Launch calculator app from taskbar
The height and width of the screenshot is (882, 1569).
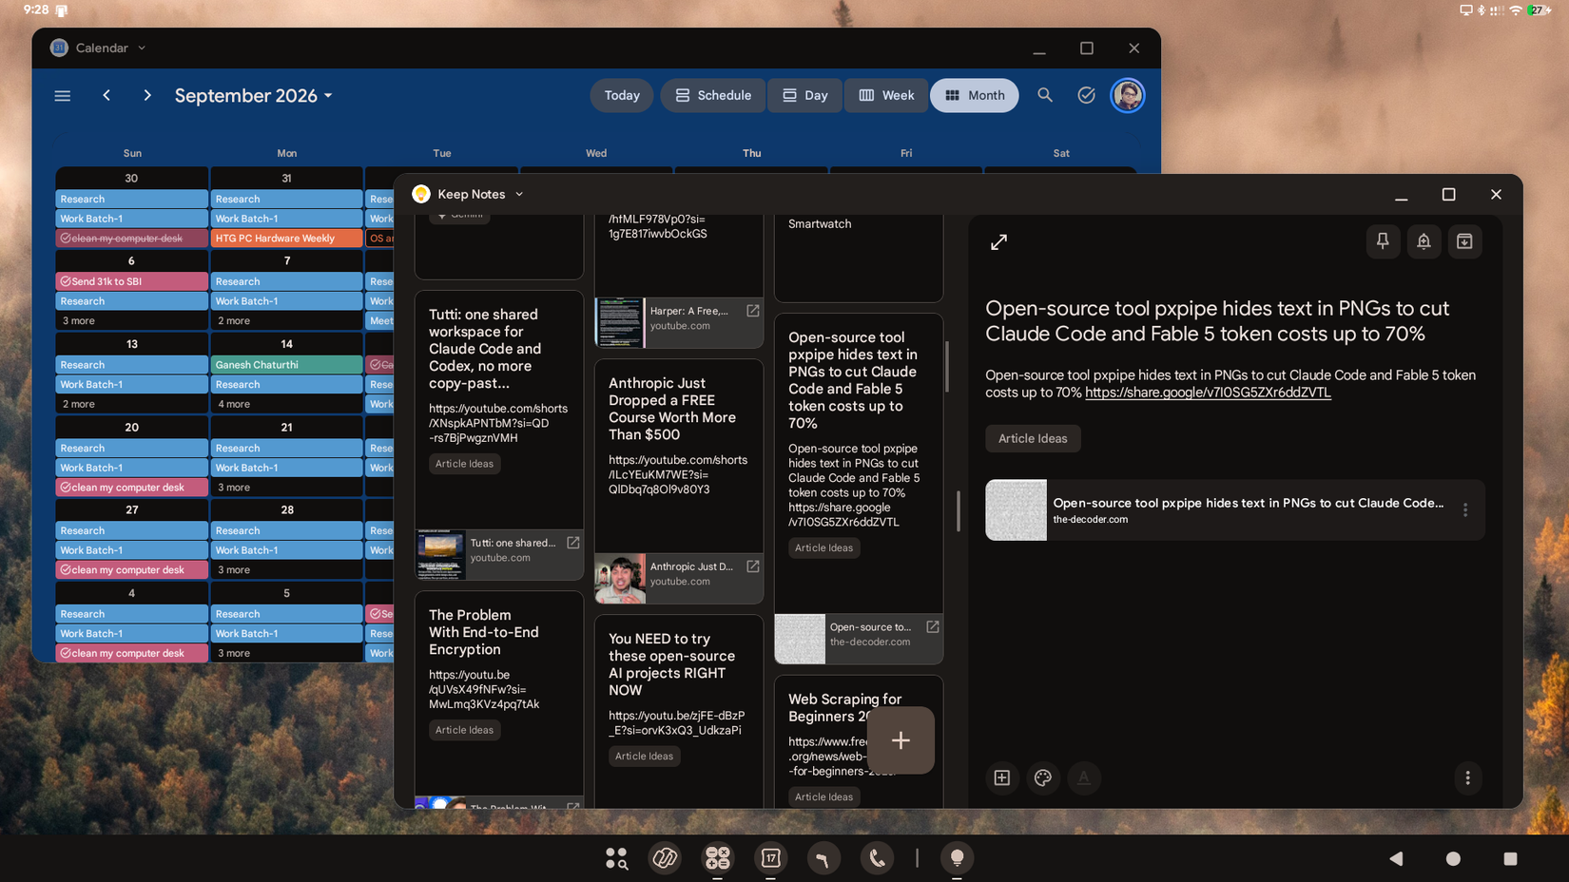[x=718, y=858]
